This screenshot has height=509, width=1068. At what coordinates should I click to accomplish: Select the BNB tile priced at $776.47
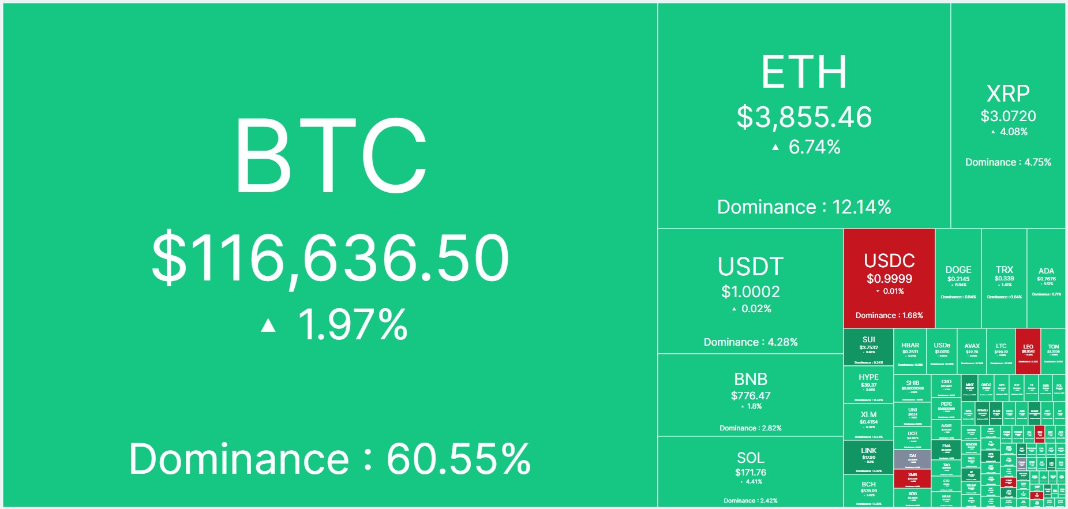tap(750, 395)
